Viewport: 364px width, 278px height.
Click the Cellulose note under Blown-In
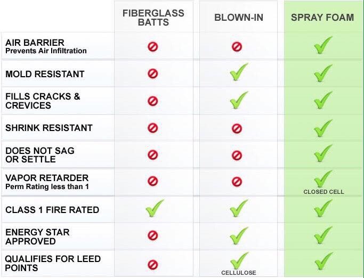coord(238,273)
